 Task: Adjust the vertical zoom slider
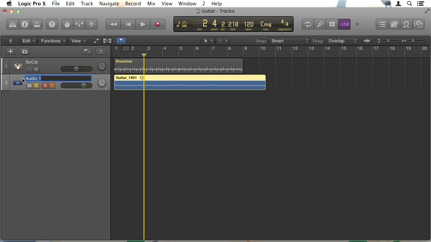[x=387, y=41]
